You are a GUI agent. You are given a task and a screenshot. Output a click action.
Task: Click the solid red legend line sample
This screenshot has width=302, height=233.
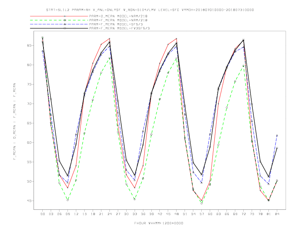[x=59, y=16]
